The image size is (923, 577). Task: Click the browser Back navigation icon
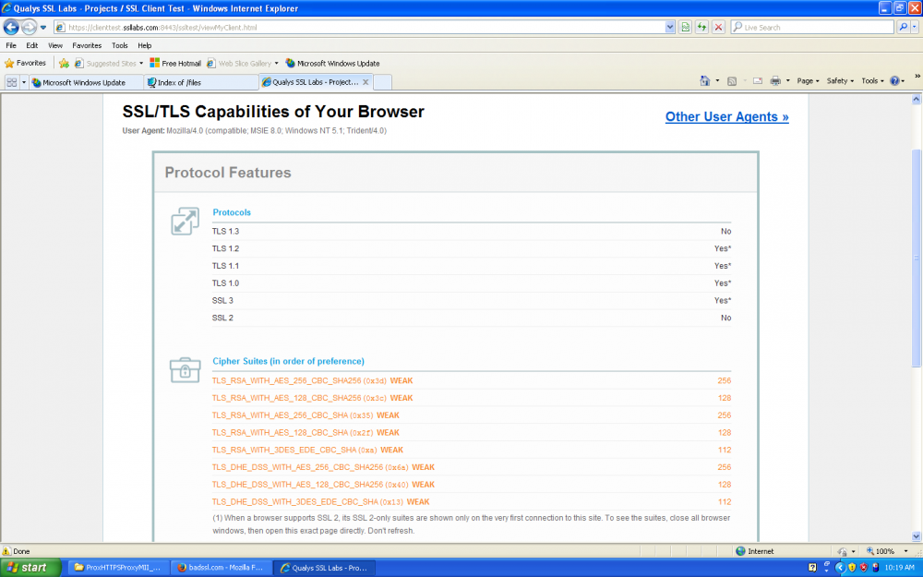click(10, 27)
